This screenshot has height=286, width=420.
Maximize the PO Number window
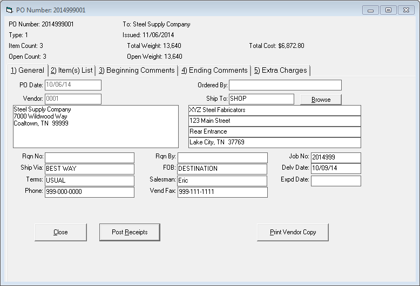[x=388, y=10]
